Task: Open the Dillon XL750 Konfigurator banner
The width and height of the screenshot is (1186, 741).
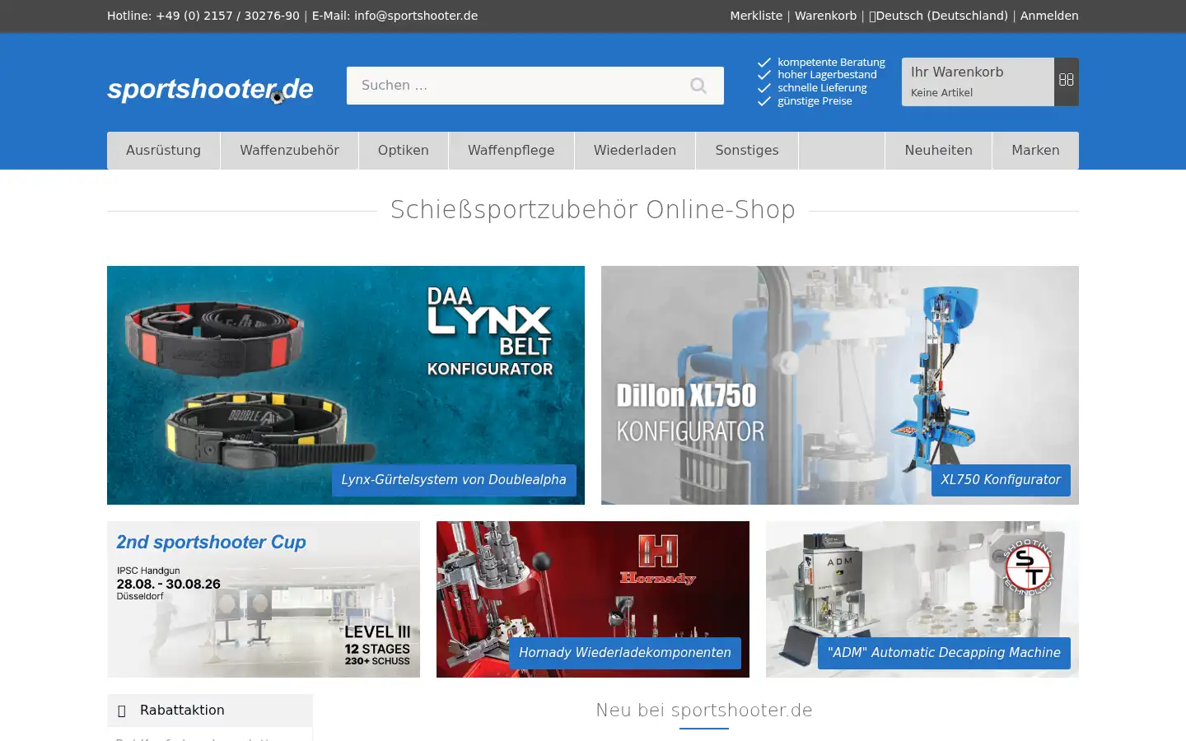Action: (x=840, y=385)
